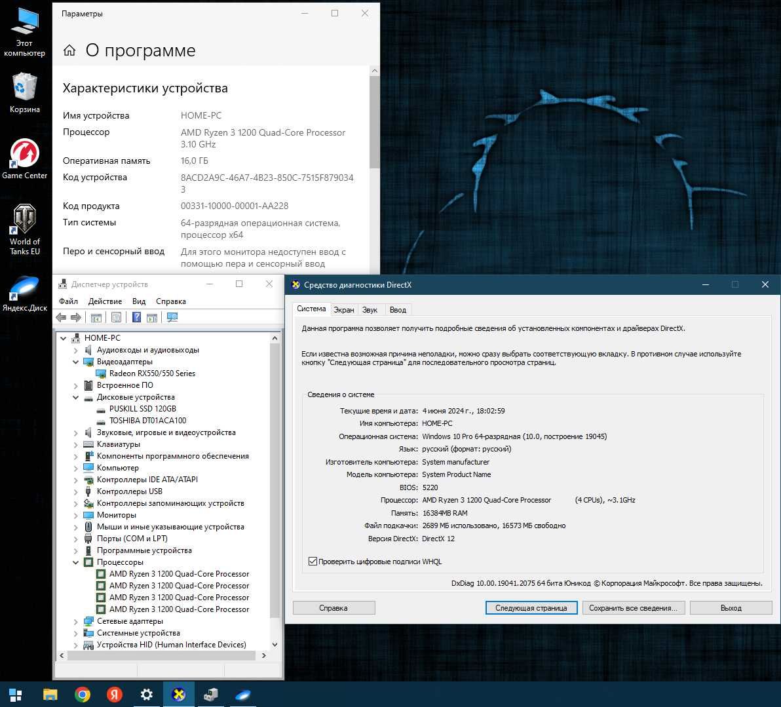This screenshot has height=707, width=781.
Task: Switch to the Звук tab in DirectX
Action: click(x=370, y=310)
